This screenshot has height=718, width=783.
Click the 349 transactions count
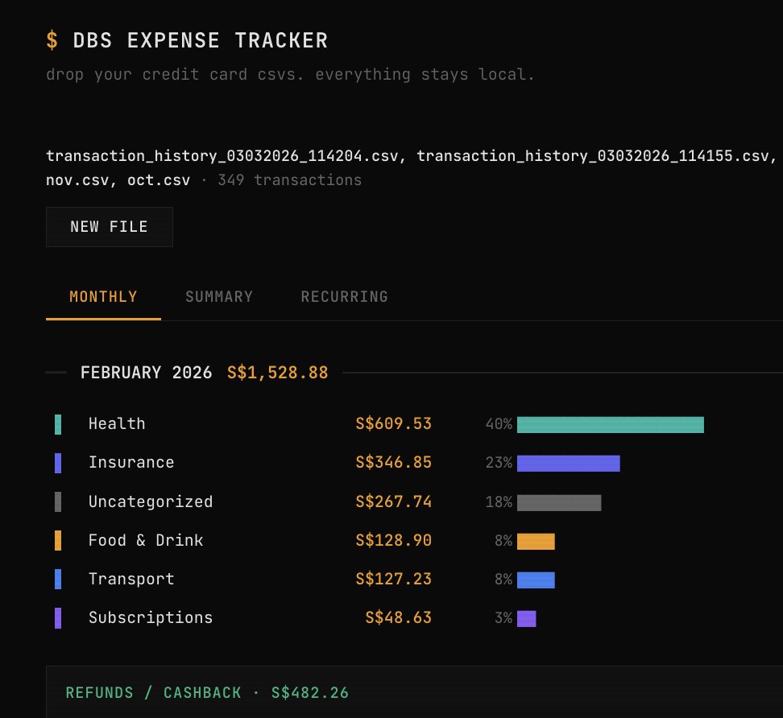pyautogui.click(x=290, y=180)
